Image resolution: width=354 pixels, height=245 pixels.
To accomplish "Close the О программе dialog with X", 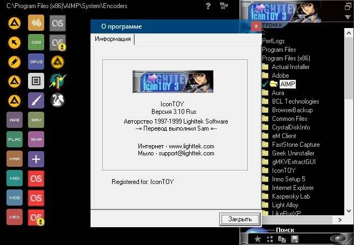I will [x=256, y=26].
